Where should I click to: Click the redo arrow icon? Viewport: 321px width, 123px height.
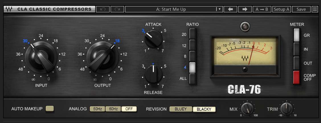pos(117,9)
